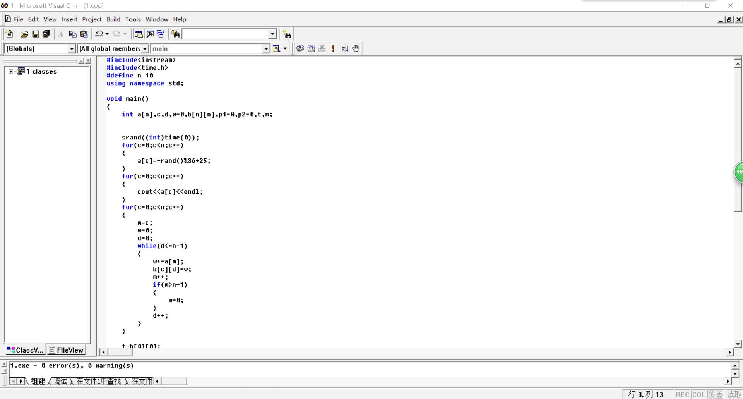Click the editor scroll down arrow
This screenshot has width=743, height=399.
(x=738, y=344)
